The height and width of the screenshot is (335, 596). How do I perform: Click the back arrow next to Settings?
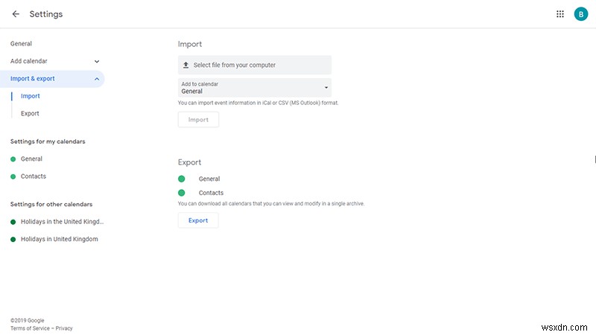(x=16, y=14)
